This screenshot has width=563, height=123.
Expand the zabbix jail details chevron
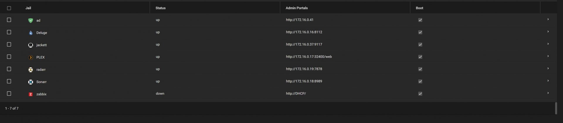tap(548, 93)
